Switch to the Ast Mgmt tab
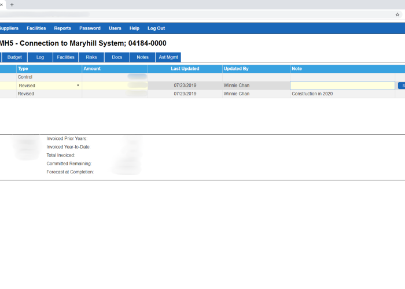405x289 pixels. 168,57
